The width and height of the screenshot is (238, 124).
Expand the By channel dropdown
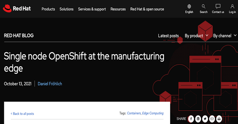(225, 36)
